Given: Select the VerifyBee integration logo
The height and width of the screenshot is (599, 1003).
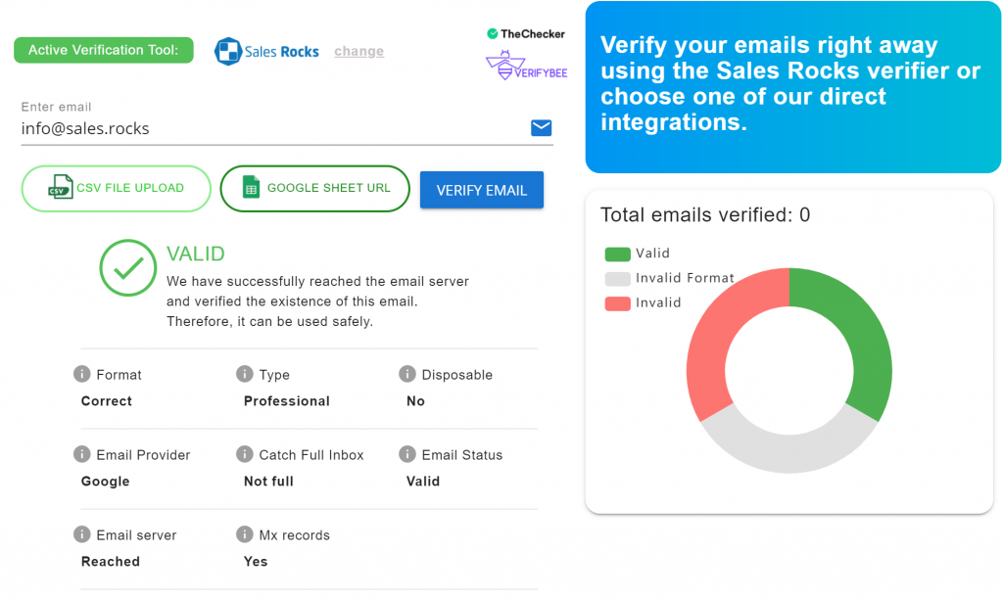Looking at the screenshot, I should tap(526, 67).
